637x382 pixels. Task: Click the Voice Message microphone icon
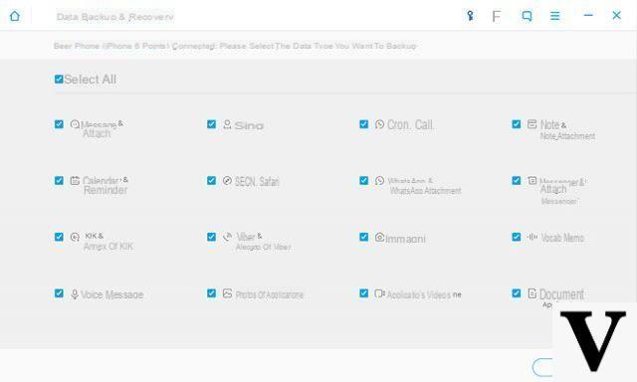pos(75,293)
